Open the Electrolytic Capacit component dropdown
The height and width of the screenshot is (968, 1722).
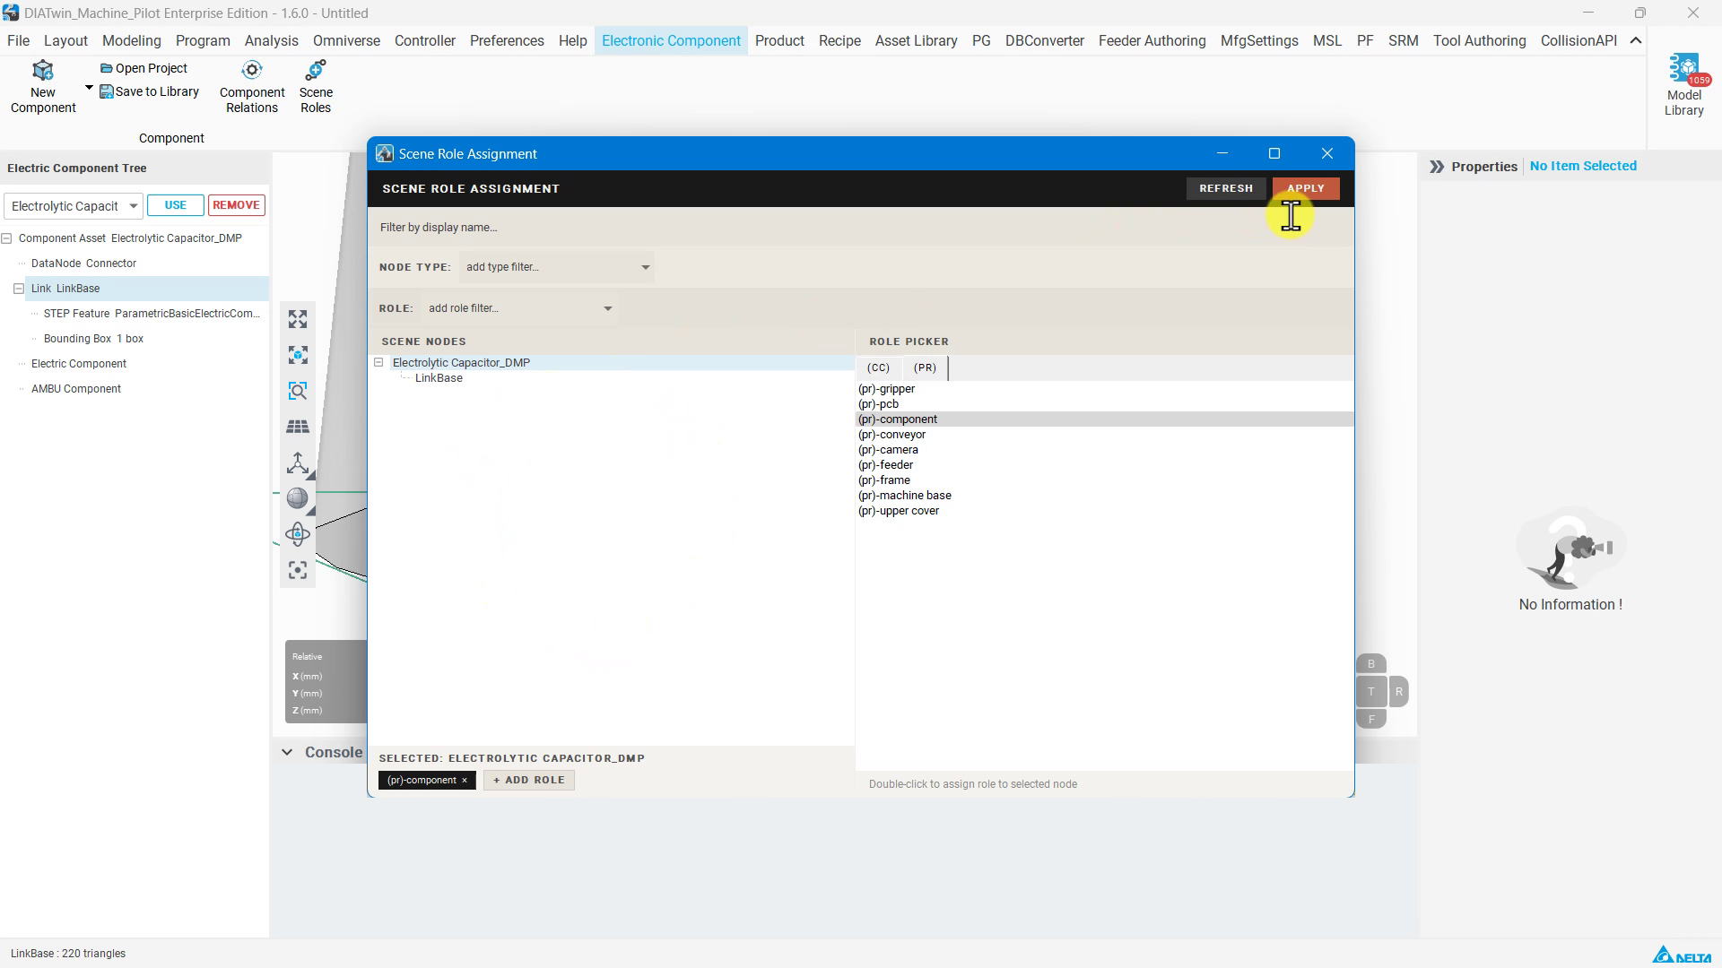click(134, 206)
